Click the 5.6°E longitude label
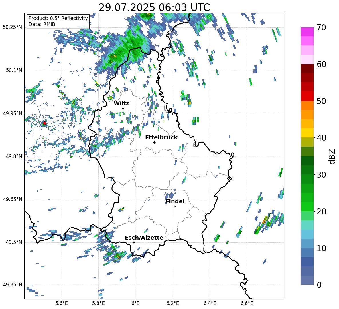Screen dimensions: 339x309 pos(62,303)
